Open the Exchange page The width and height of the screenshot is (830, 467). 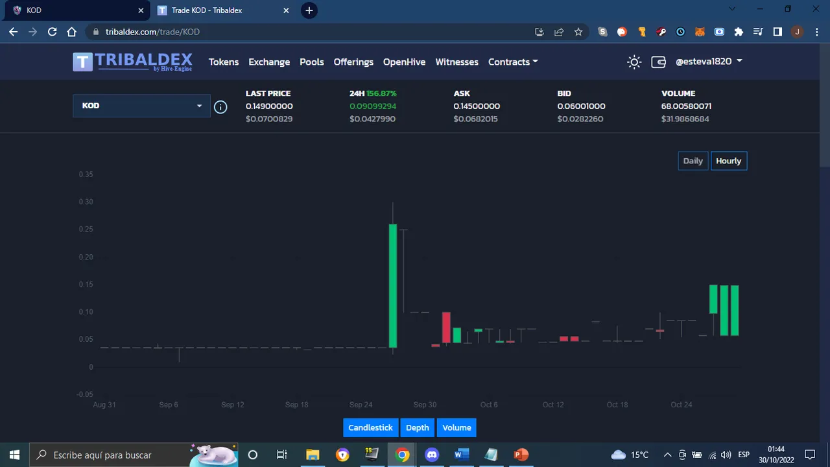(269, 62)
